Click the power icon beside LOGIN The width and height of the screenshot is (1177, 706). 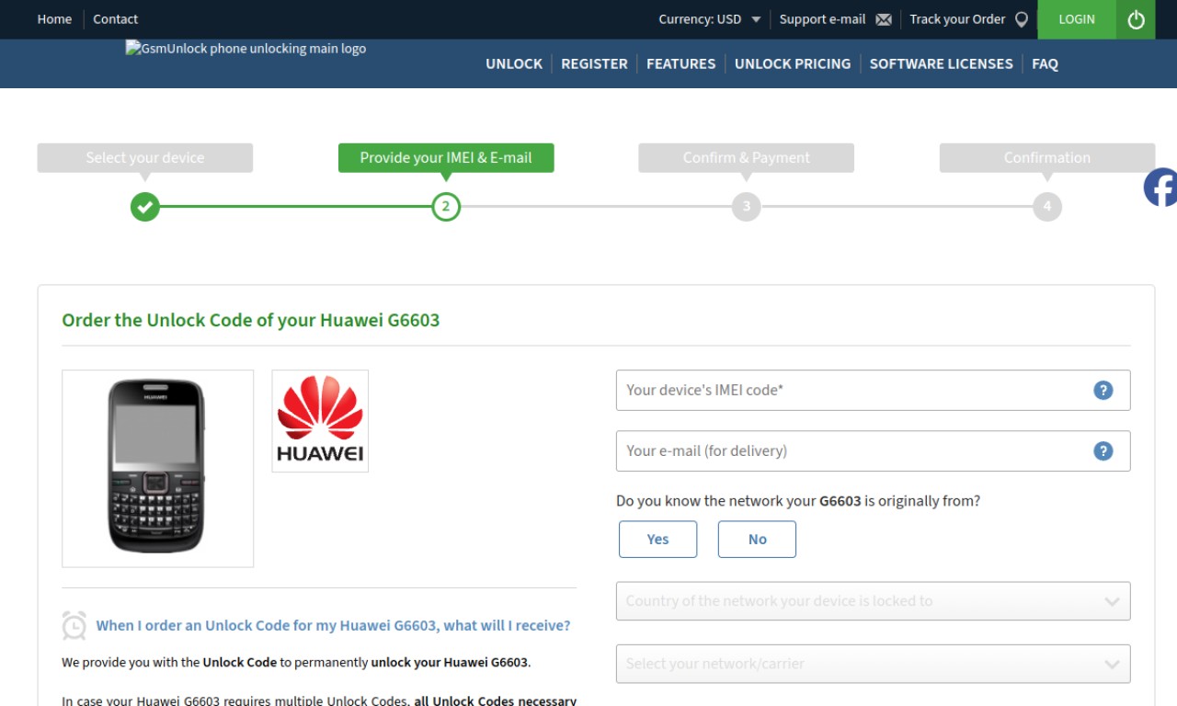tap(1136, 19)
